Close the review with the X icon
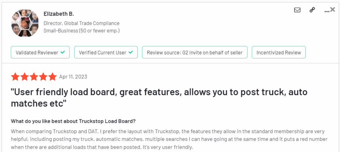This screenshot has height=152, width=340. (332, 10)
